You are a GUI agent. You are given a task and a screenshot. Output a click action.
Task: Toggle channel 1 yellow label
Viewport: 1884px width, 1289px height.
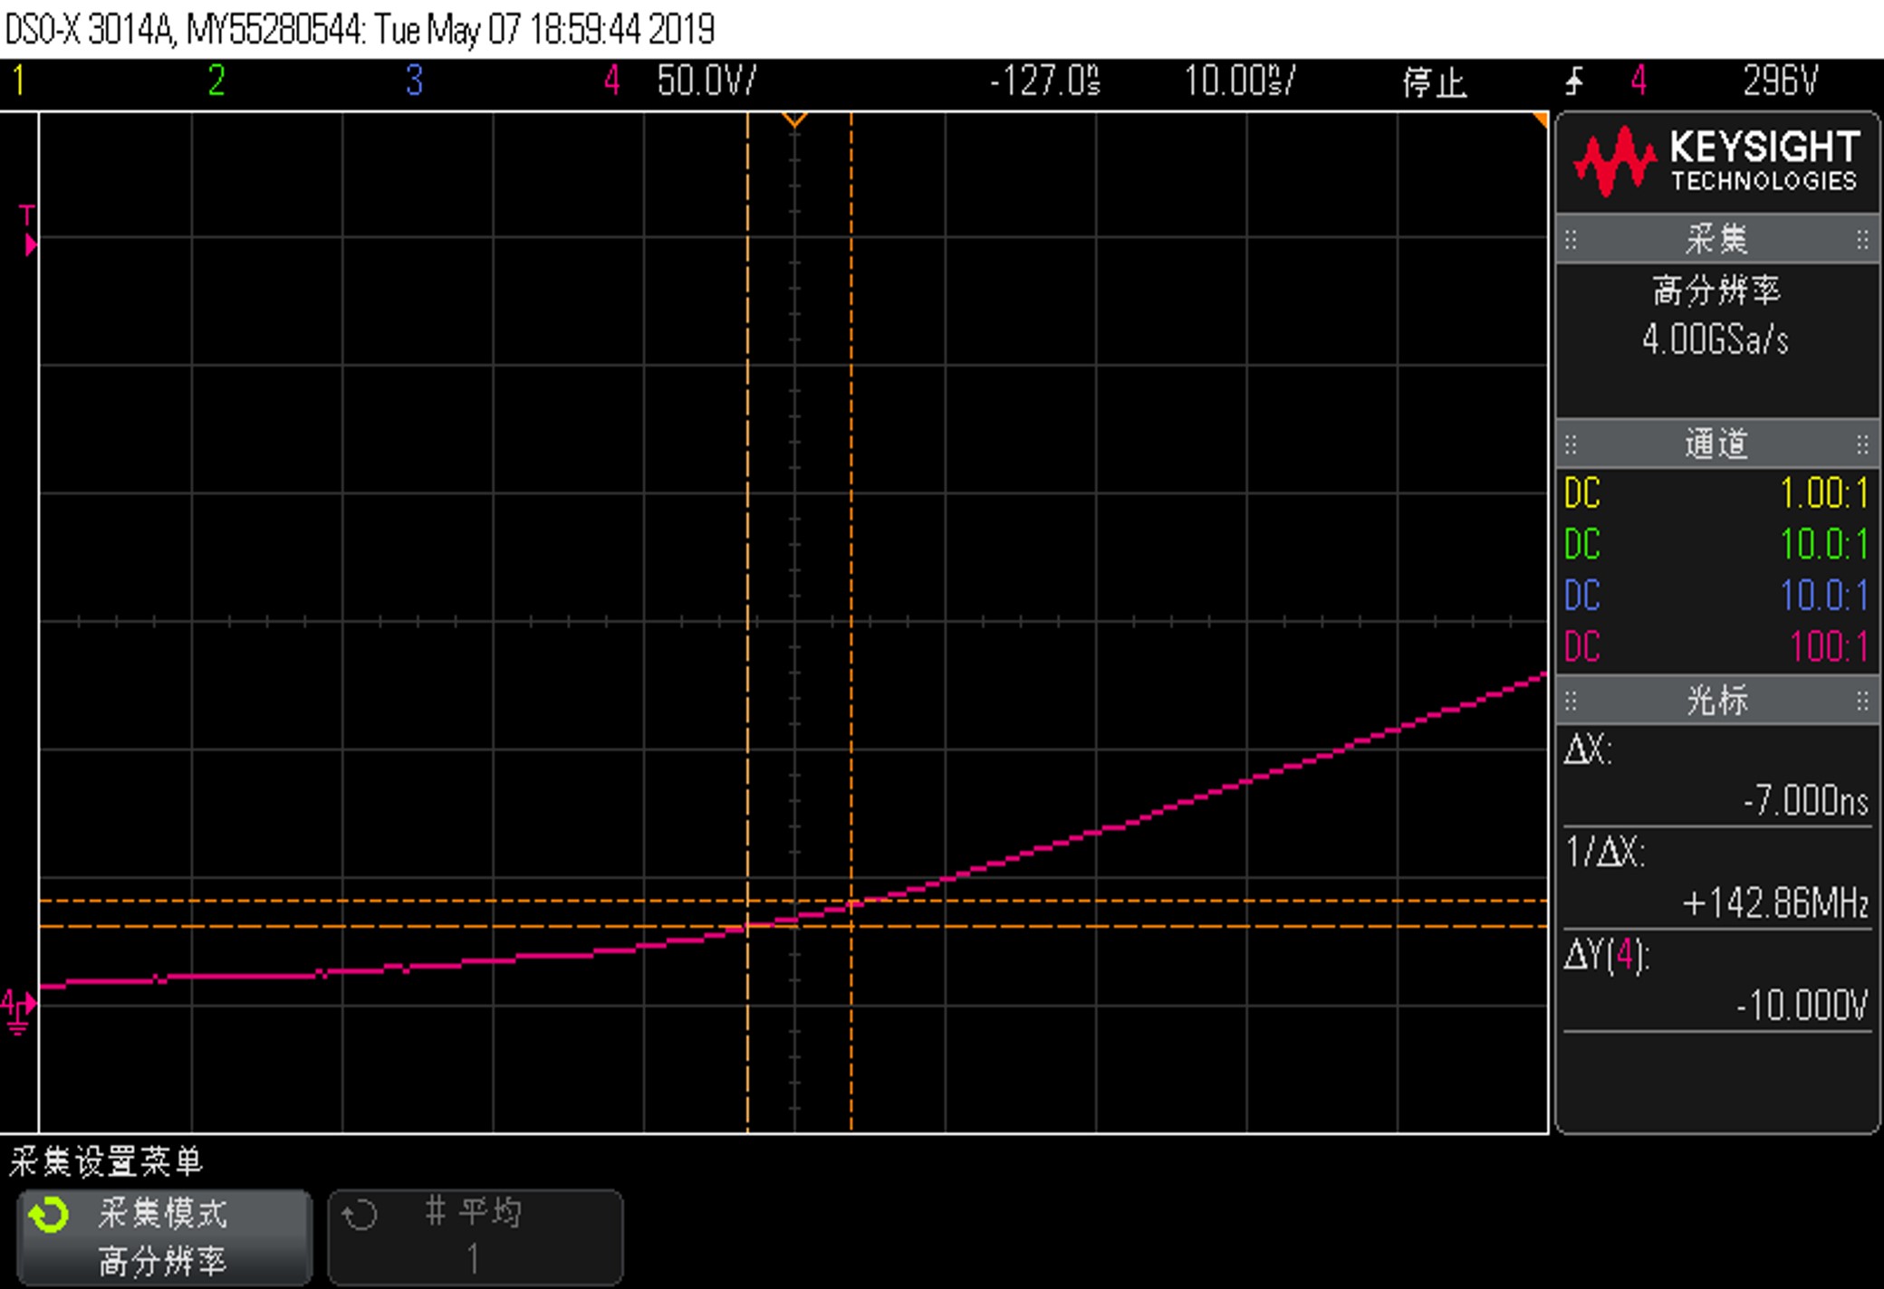click(x=18, y=81)
